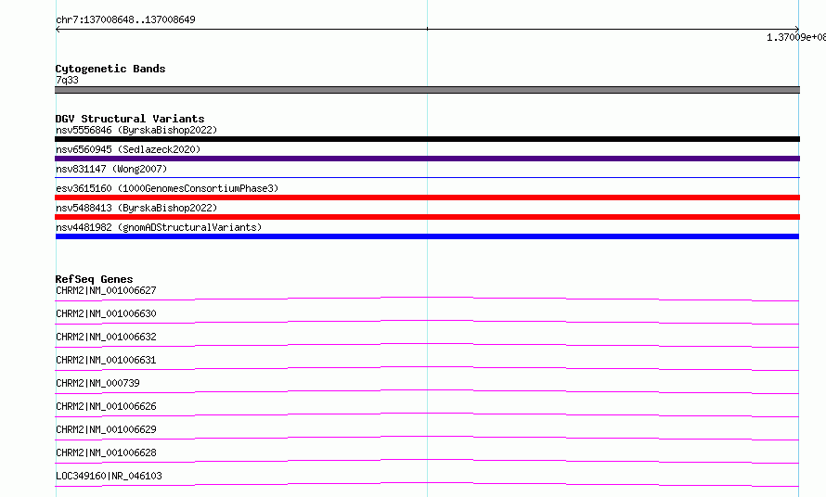This screenshot has width=826, height=497.
Task: Open the CHRM2|NM_001006630 transcript label
Action: coord(106,313)
